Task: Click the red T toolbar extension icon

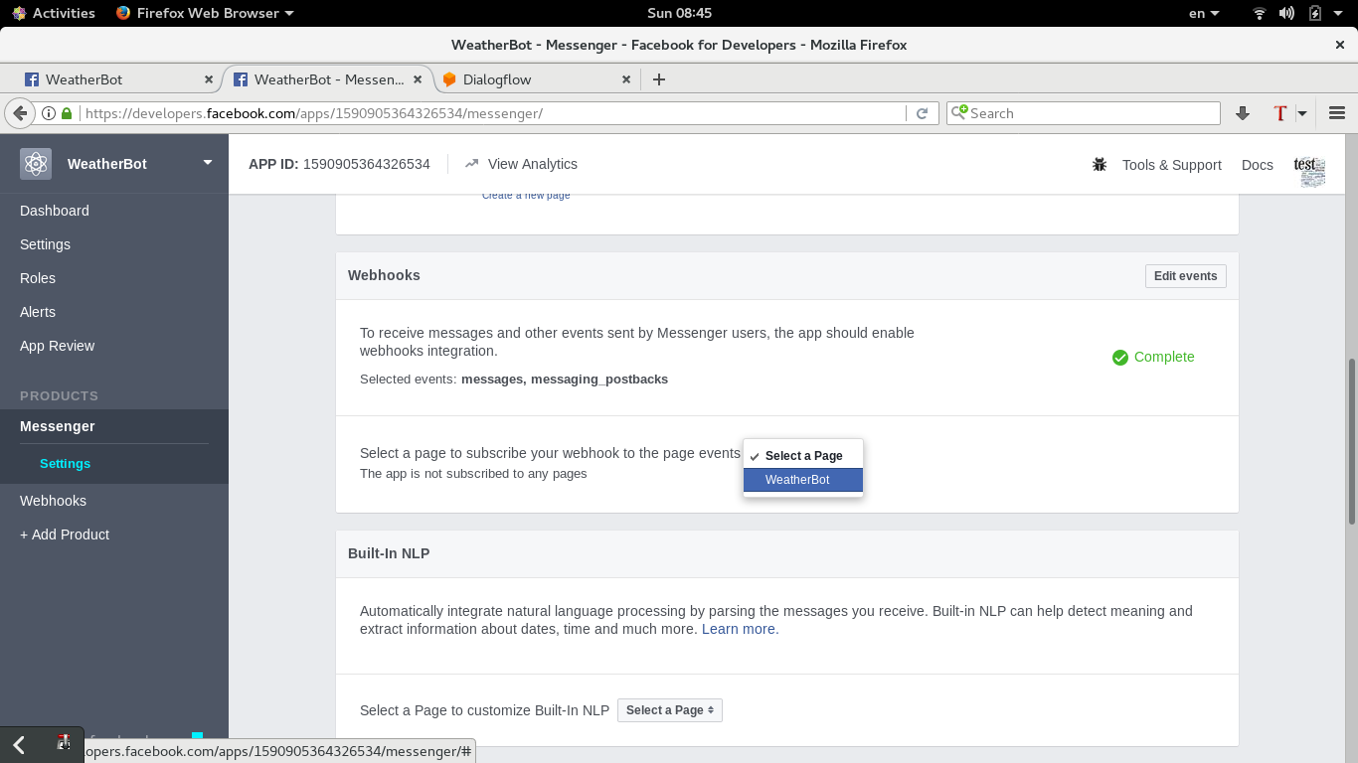Action: (1280, 113)
